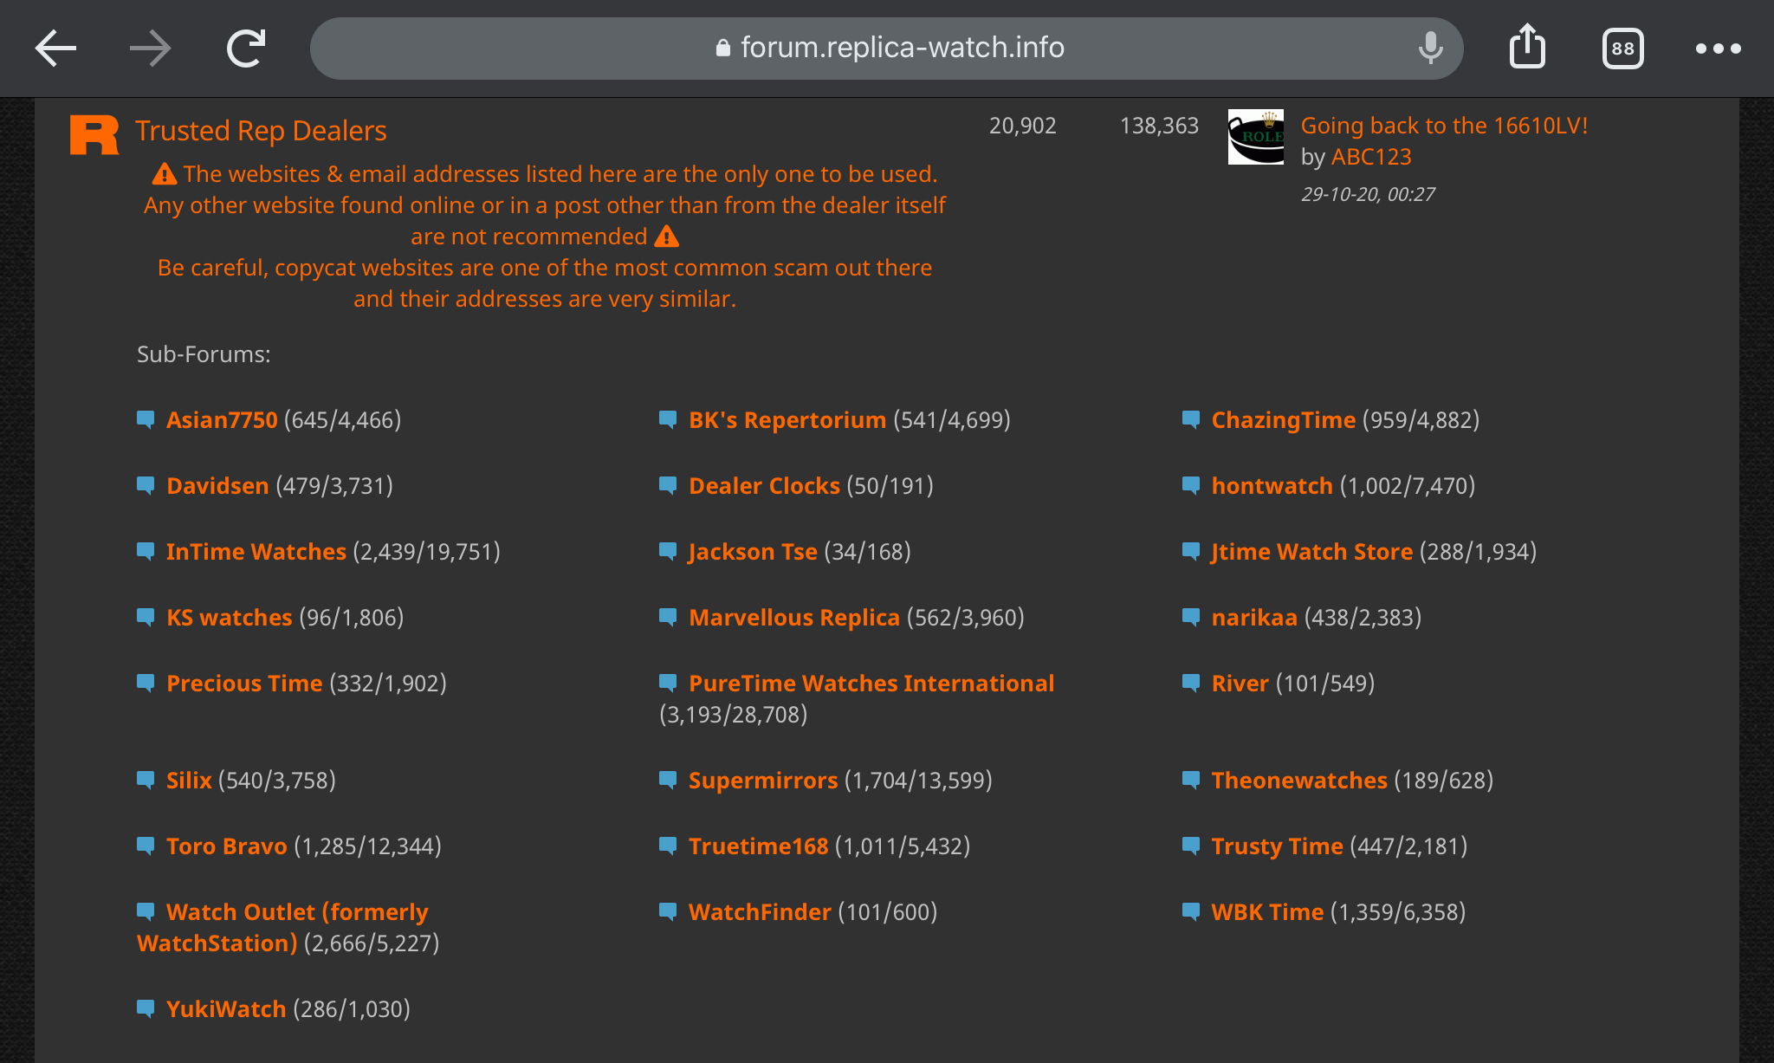This screenshot has height=1063, width=1774.
Task: Open the YukiWatch sub-forum
Action: [226, 1008]
